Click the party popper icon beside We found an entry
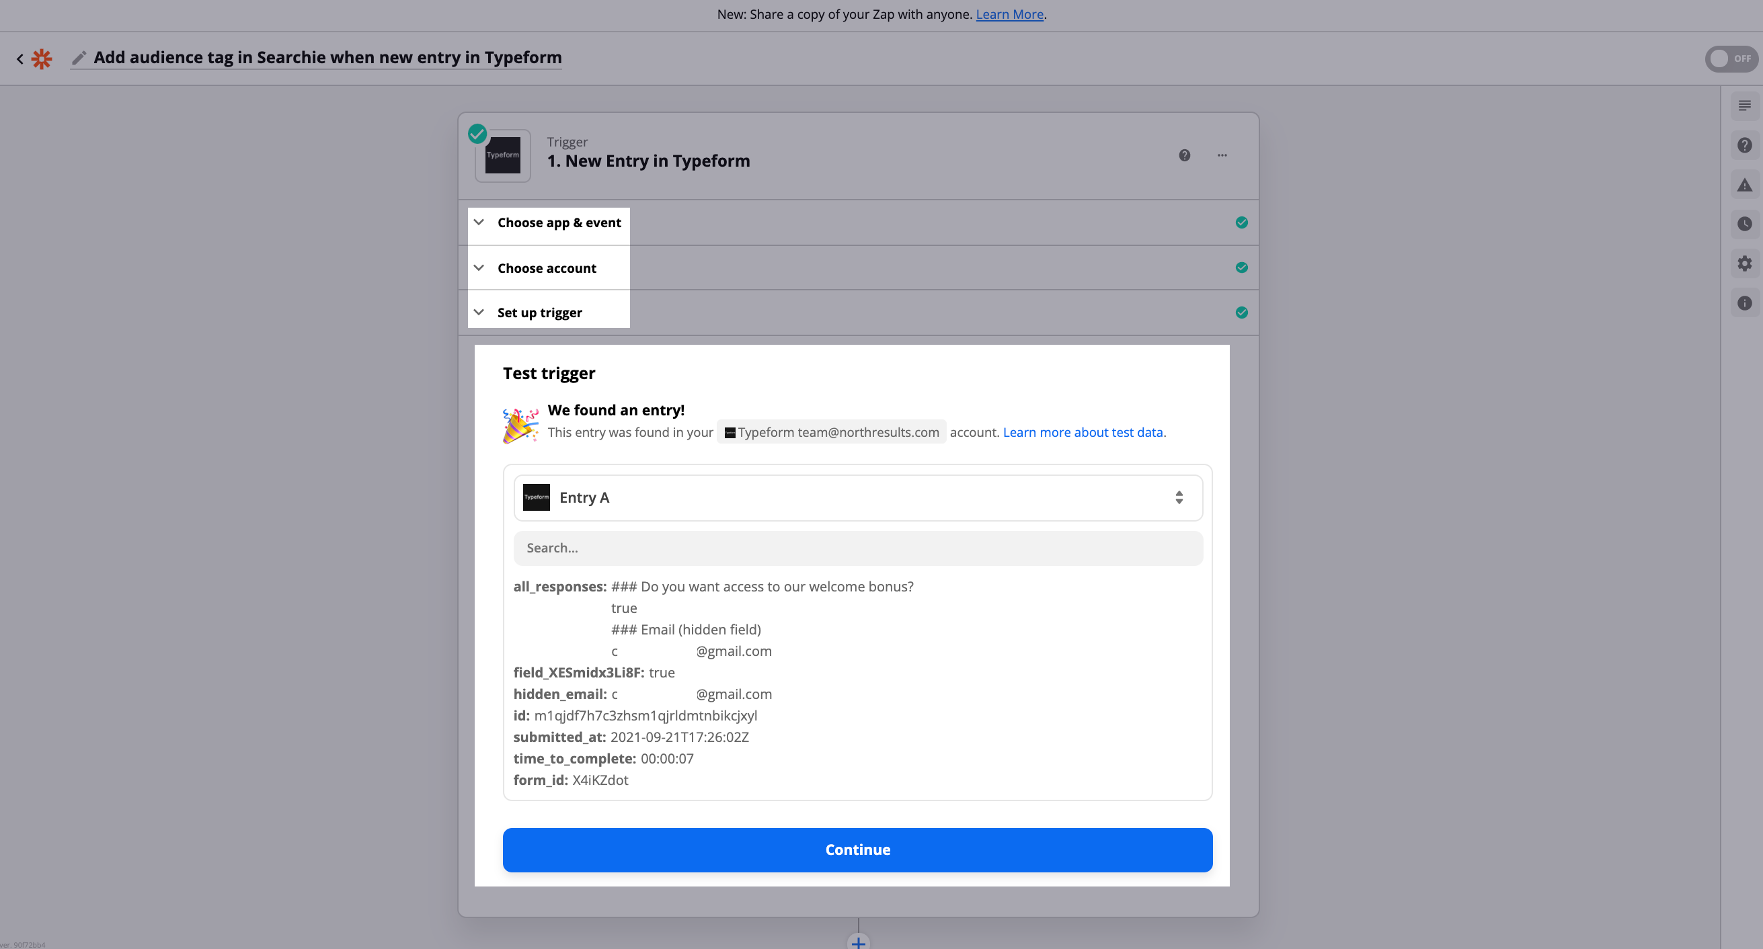The width and height of the screenshot is (1763, 949). pos(520,425)
